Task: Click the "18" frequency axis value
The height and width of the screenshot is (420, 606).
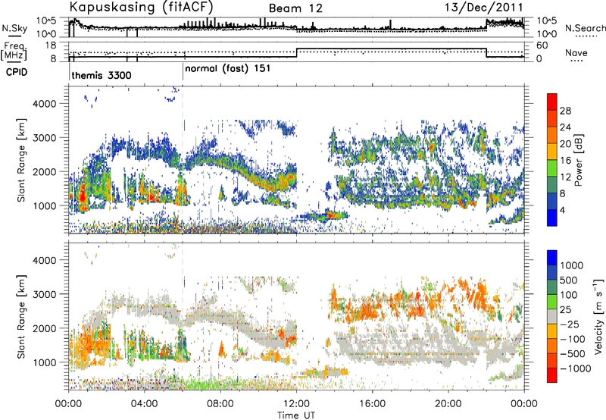Action: pos(50,45)
